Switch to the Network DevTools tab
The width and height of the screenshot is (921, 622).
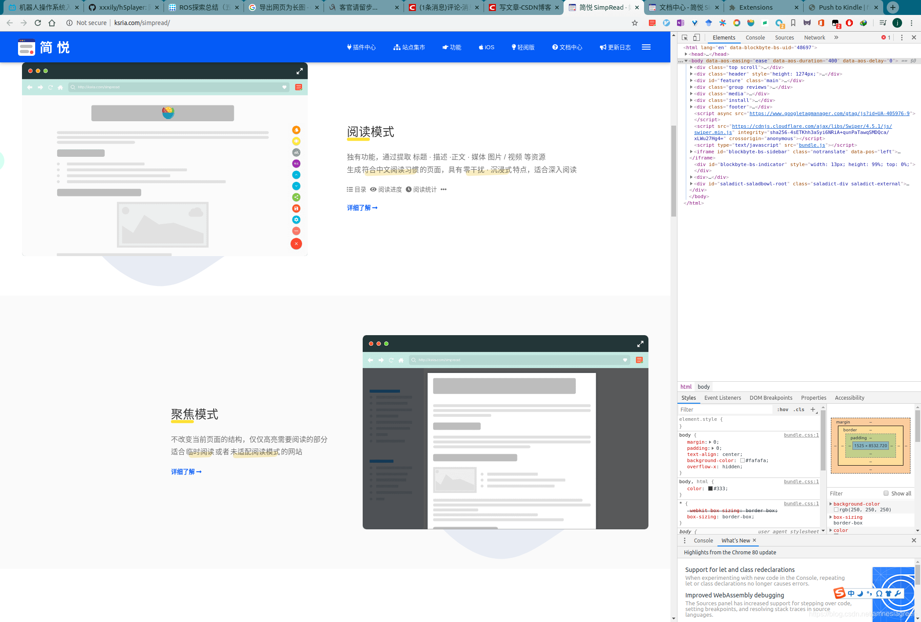pos(814,37)
